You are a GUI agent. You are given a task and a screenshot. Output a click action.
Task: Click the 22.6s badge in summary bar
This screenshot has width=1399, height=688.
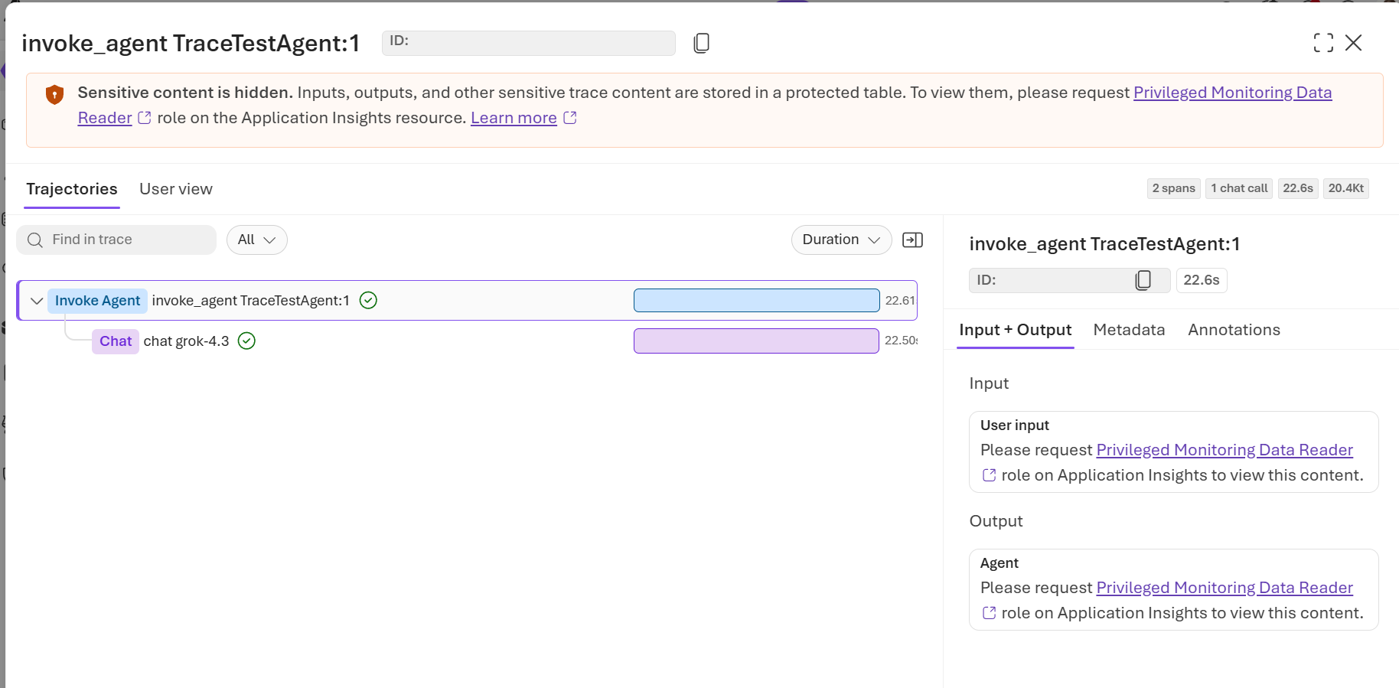1298,188
